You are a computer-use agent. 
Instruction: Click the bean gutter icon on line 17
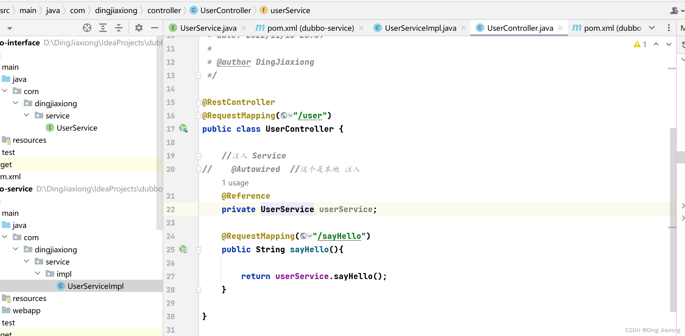click(183, 128)
